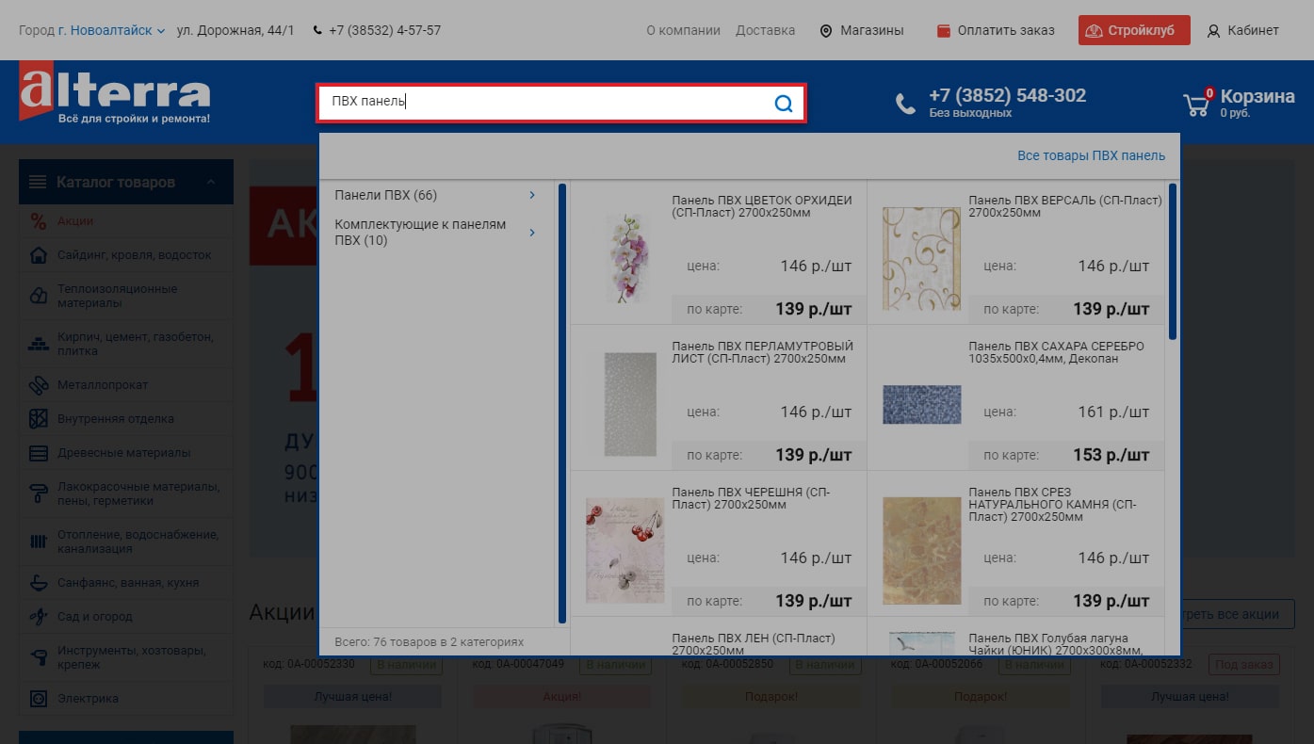Click the search magnifier icon
The image size is (1314, 744).
click(783, 104)
